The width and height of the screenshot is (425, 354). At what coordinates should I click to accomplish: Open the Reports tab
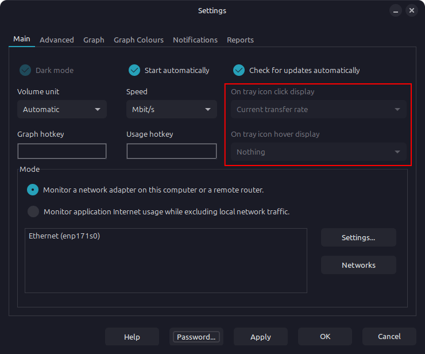[240, 40]
